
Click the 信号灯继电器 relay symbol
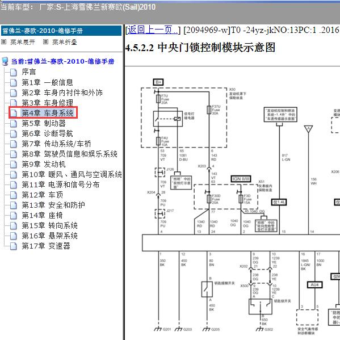168,119
